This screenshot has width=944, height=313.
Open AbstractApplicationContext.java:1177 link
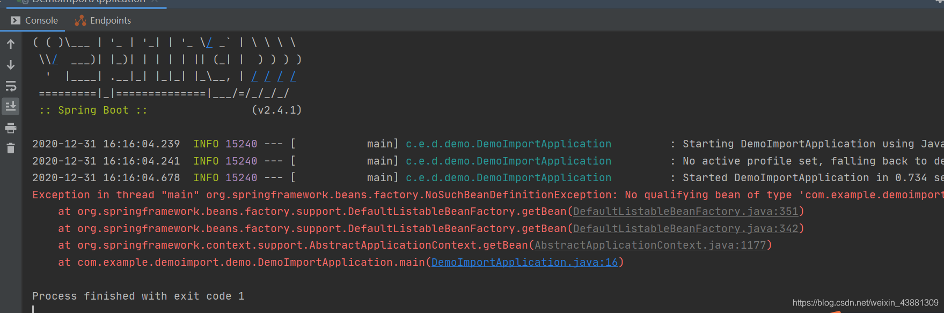[x=650, y=245]
